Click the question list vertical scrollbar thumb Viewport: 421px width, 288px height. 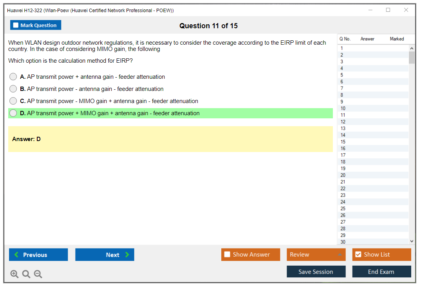(x=411, y=57)
